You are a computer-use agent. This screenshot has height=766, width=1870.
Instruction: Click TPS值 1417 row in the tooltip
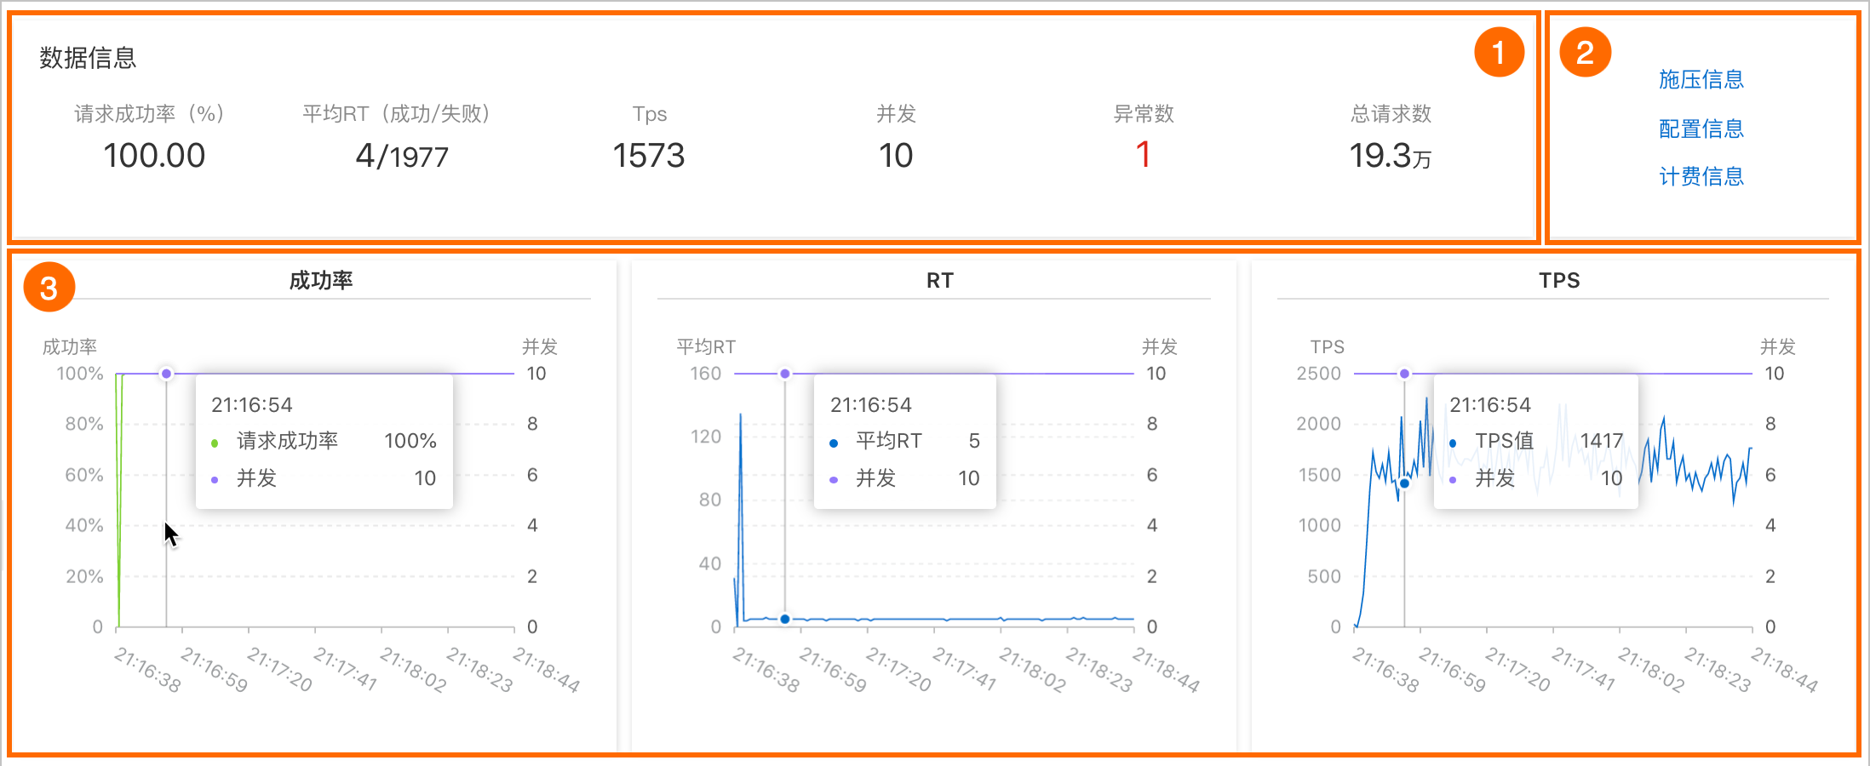click(1535, 441)
